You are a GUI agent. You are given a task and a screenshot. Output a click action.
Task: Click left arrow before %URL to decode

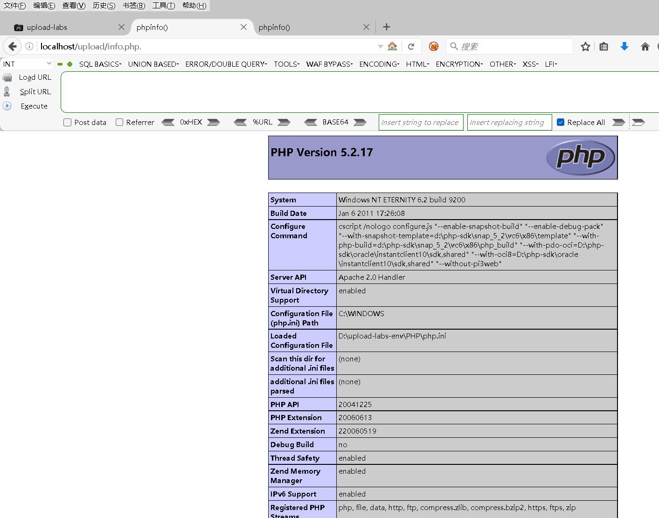240,122
